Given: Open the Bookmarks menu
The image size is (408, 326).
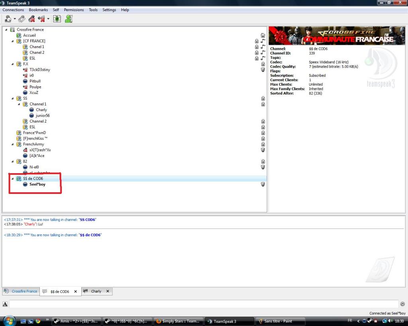Looking at the screenshot, I should (38, 10).
